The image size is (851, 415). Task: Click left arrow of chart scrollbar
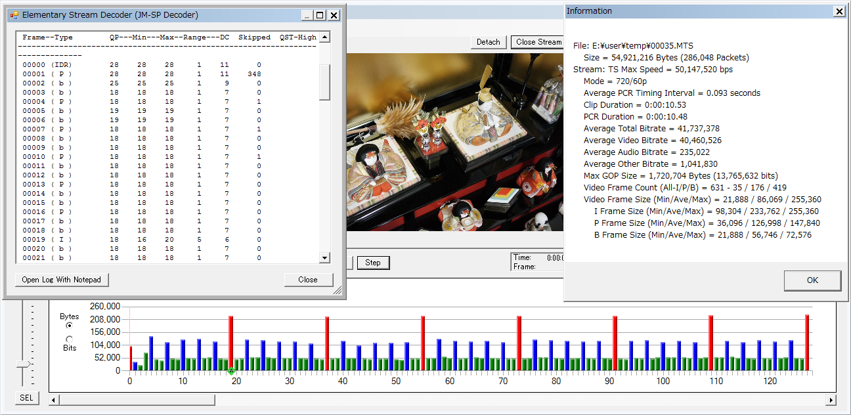(x=54, y=400)
